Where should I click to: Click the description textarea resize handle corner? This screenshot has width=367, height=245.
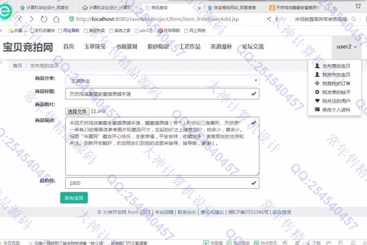click(x=257, y=173)
